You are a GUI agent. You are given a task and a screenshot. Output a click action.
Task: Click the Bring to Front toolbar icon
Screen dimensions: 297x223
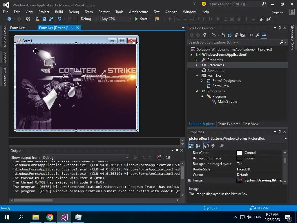click(x=262, y=19)
